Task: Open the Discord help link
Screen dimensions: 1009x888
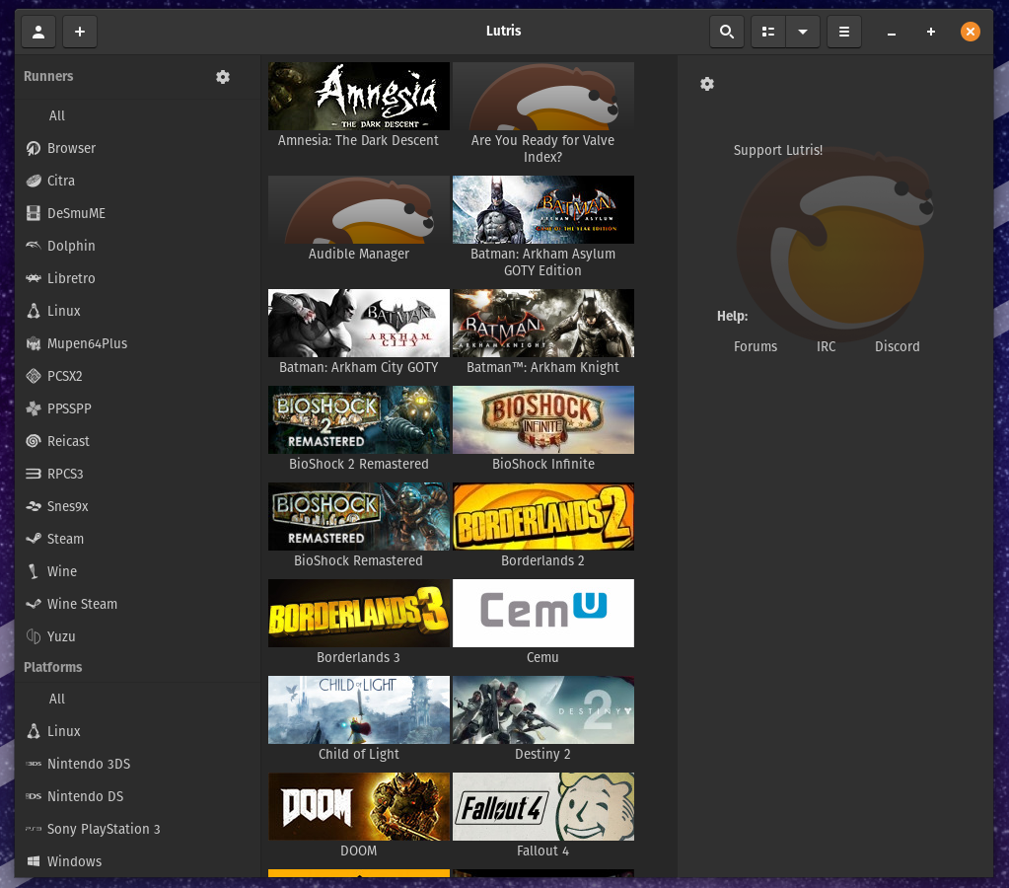Action: [x=897, y=346]
